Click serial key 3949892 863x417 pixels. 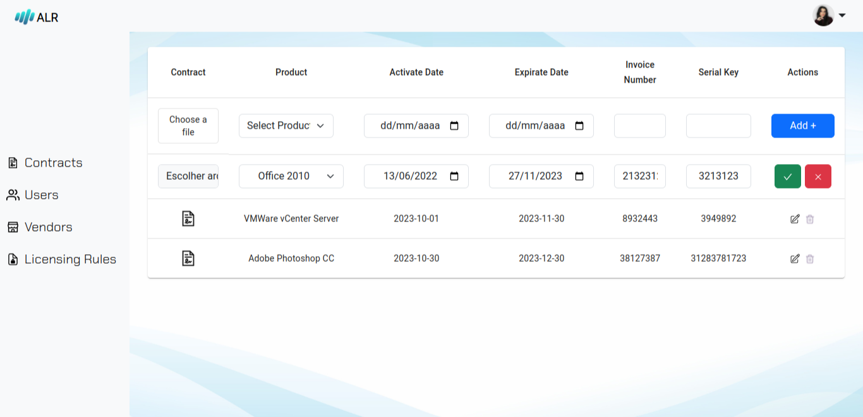718,219
